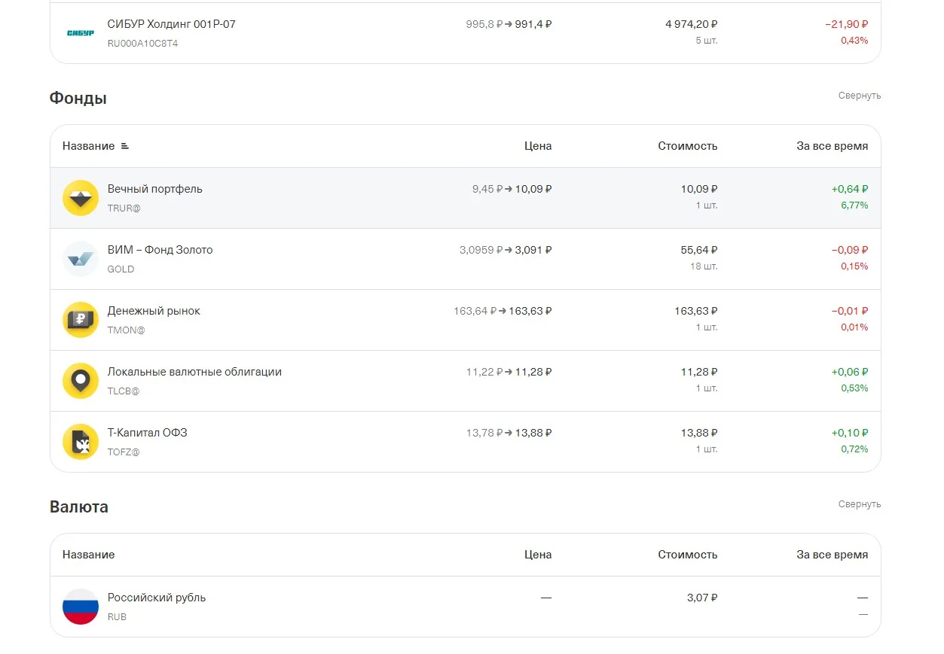
Task: Click the ВИМ Фонд Золото icon
Action: (81, 259)
